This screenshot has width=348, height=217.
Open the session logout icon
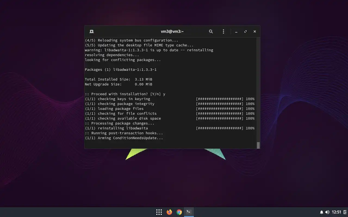pos(345,212)
